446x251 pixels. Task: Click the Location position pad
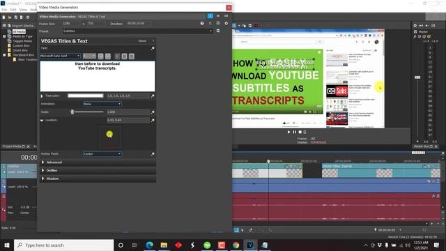click(x=110, y=137)
